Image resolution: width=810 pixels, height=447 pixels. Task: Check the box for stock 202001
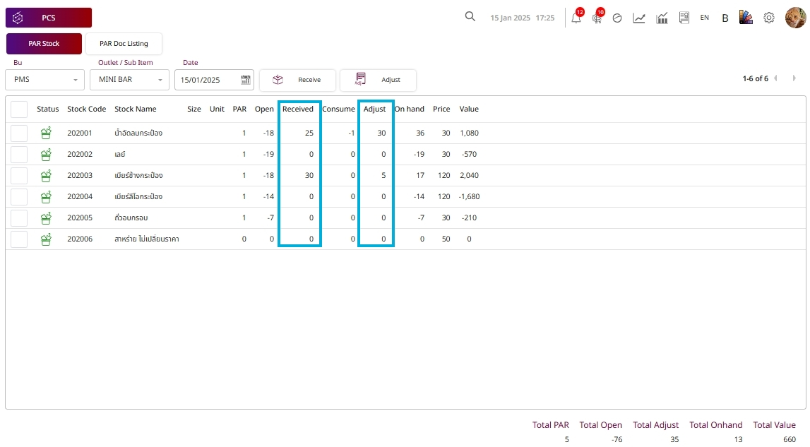19,133
